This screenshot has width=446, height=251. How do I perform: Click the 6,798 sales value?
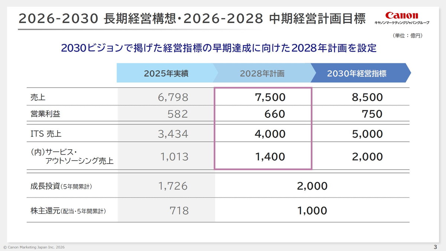click(173, 97)
